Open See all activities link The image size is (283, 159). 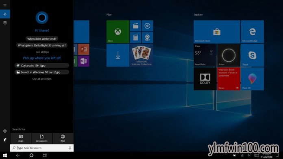pyautogui.click(x=42, y=79)
